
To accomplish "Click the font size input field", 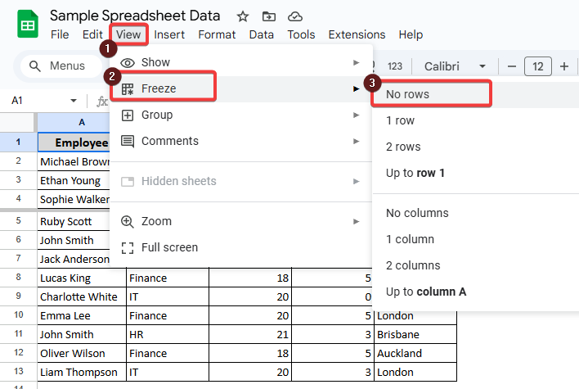I will click(537, 66).
